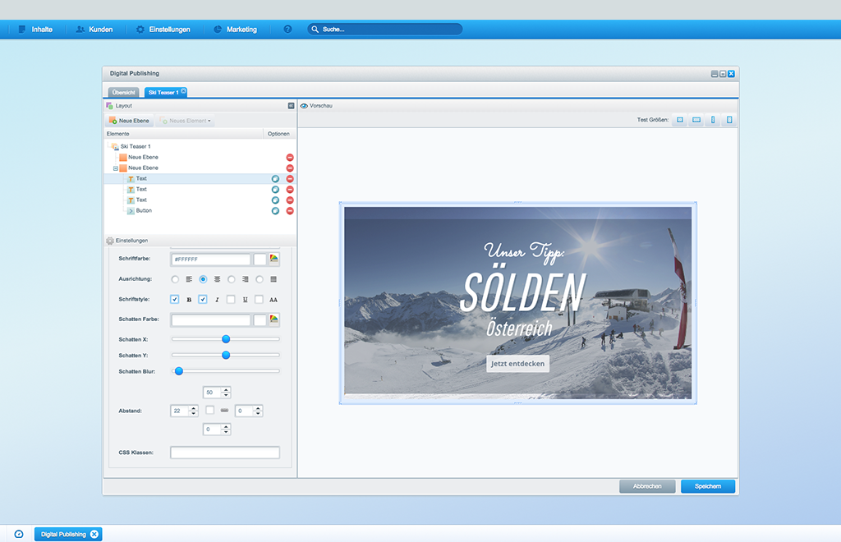This screenshot has width=841, height=542.
Task: Close the Ski Teaser 1 tab
Action: pyautogui.click(x=183, y=91)
